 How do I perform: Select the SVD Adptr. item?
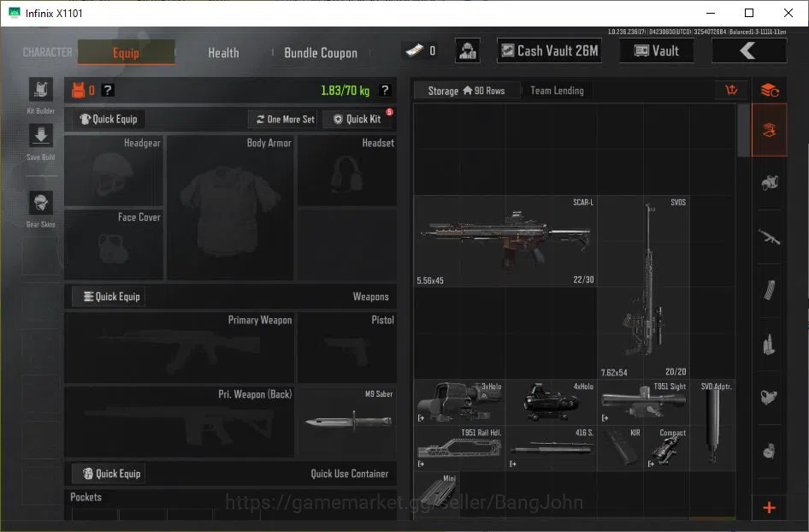click(712, 425)
